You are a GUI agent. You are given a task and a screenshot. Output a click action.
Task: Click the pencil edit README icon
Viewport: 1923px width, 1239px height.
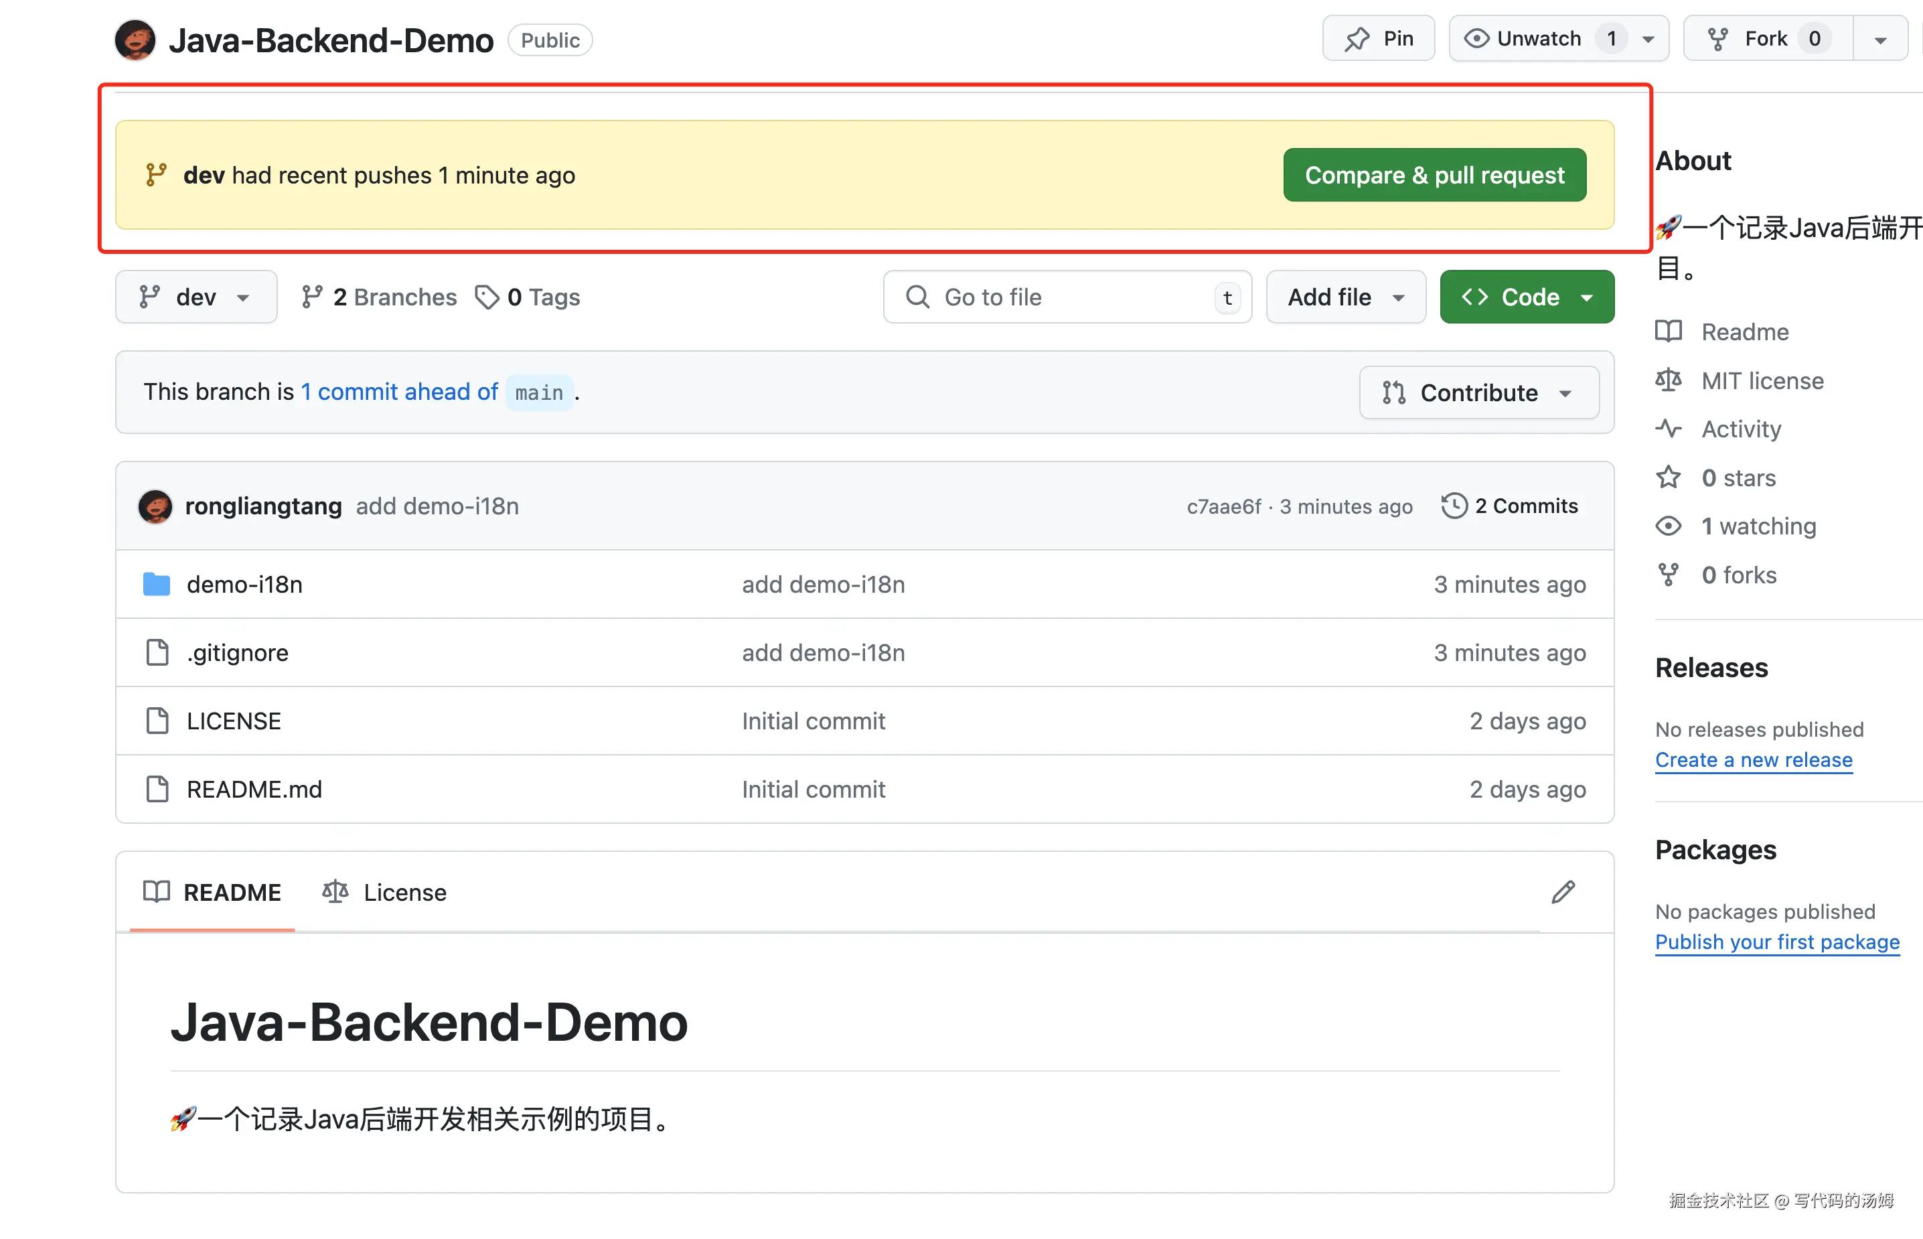(x=1563, y=892)
